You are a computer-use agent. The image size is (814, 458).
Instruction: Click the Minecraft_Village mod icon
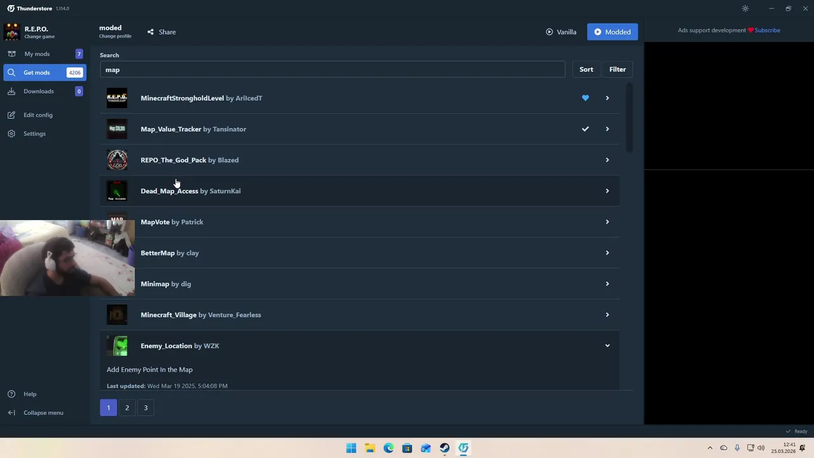117,315
